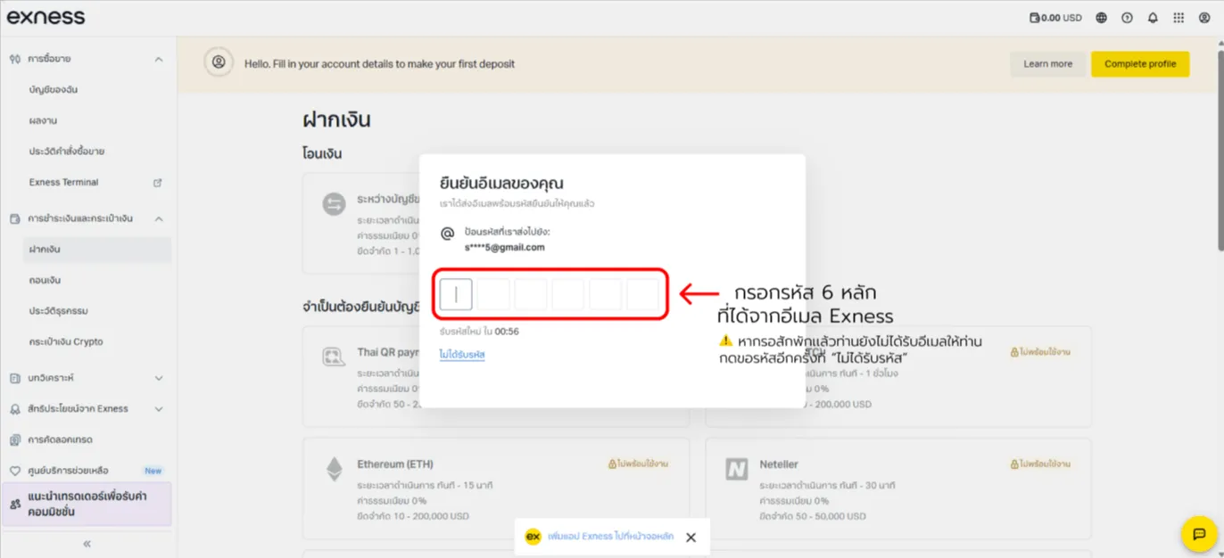Viewport: 1224px width, 558px height.
Task: Select the Neteller deposit card title
Action: pos(779,464)
